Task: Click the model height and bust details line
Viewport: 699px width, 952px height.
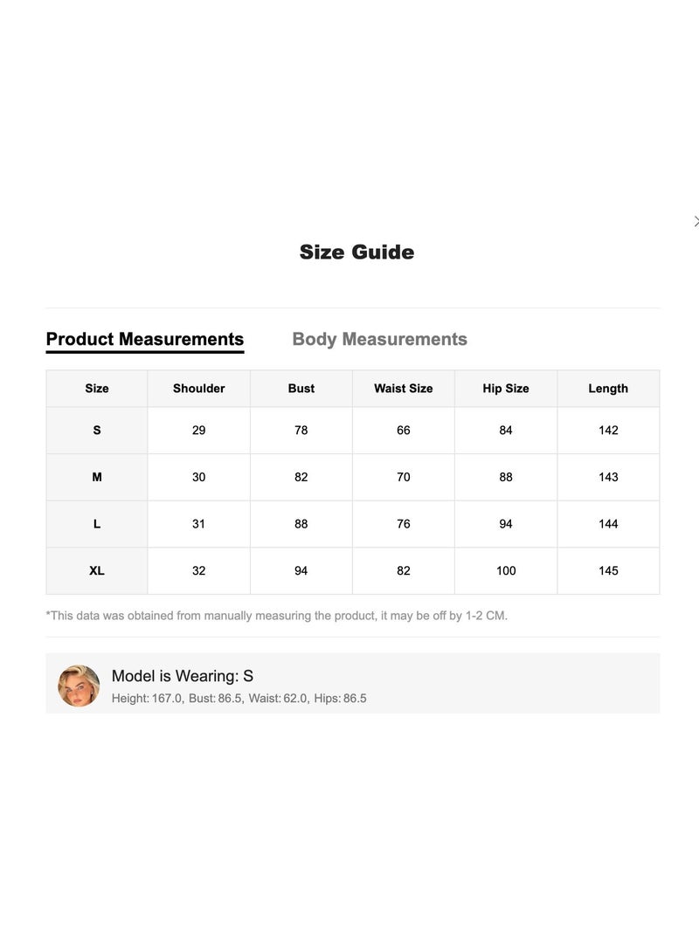Action: pyautogui.click(x=239, y=698)
